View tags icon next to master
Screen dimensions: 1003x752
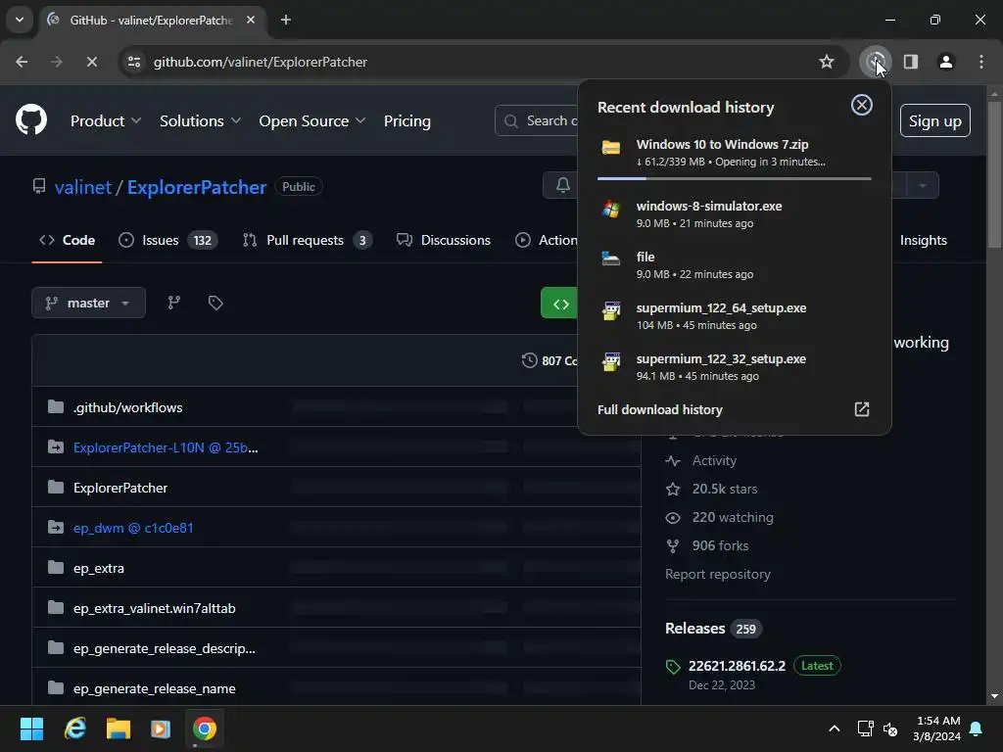[x=215, y=304]
